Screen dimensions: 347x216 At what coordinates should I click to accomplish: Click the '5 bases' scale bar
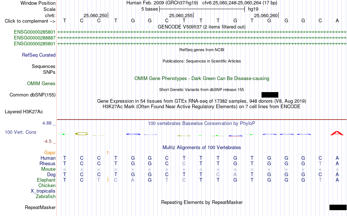point(202,9)
